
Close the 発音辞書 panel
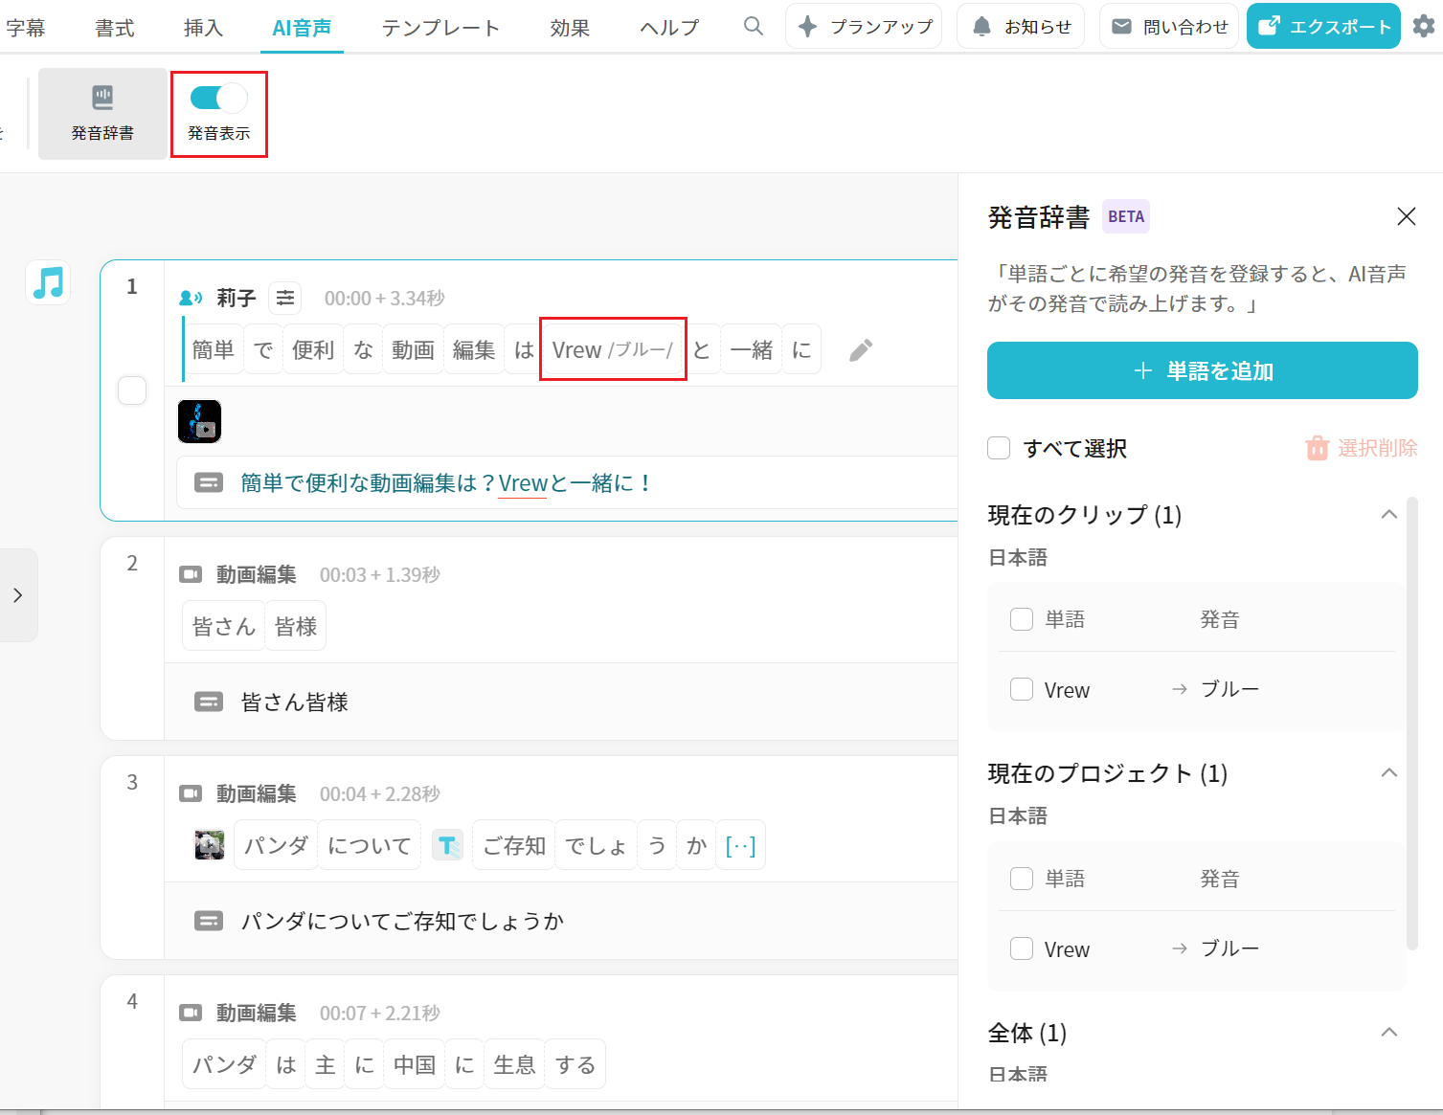[x=1406, y=216]
